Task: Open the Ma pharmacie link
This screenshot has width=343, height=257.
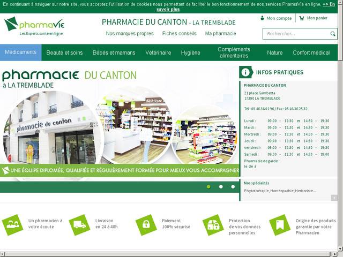Action: (220, 33)
